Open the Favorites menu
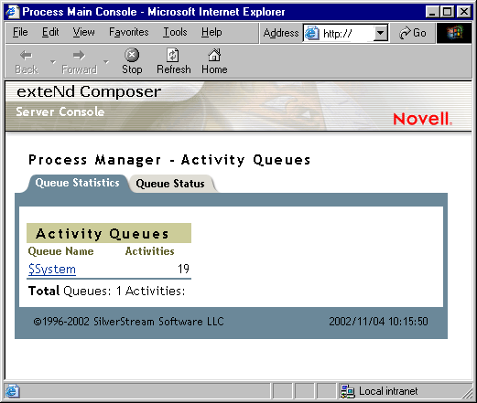477x403 pixels. pos(129,32)
